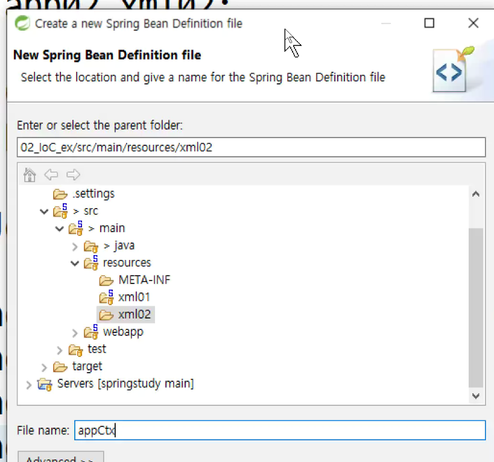This screenshot has height=462, width=494.
Task: Collapse the resources folder node
Action: coord(75,264)
